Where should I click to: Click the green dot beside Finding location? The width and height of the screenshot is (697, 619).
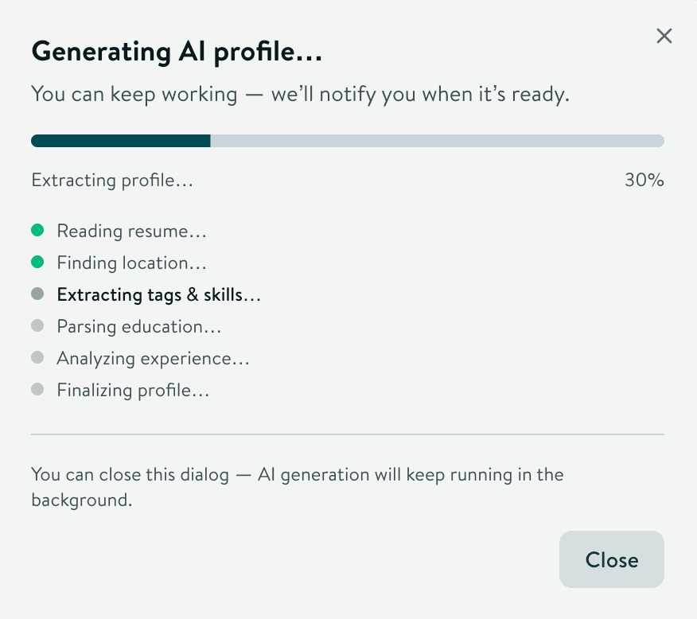coord(37,262)
